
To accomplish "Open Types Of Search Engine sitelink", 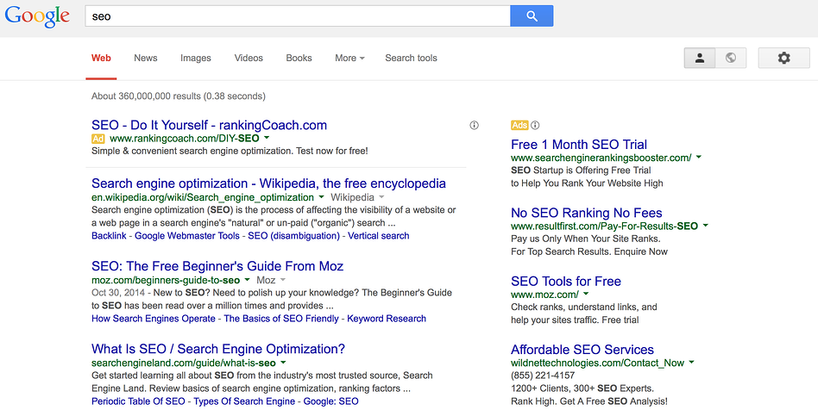I will point(244,401).
